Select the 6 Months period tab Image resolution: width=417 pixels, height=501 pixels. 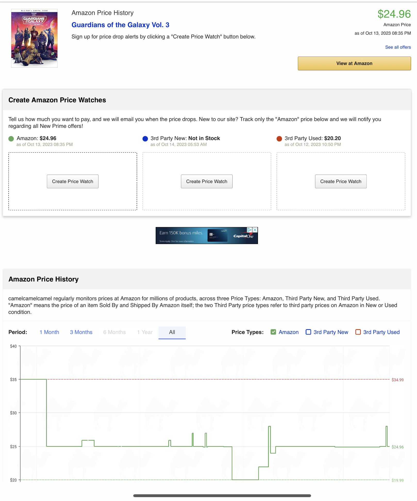point(114,332)
